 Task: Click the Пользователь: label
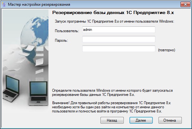[67, 31]
